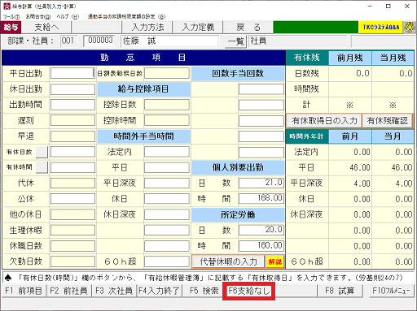Click the tiger mascot icon beside TKC Q&A
This screenshot has width=417, height=311.
point(410,27)
